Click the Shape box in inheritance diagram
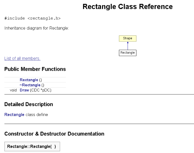The height and width of the screenshot is (153, 194). [128, 39]
